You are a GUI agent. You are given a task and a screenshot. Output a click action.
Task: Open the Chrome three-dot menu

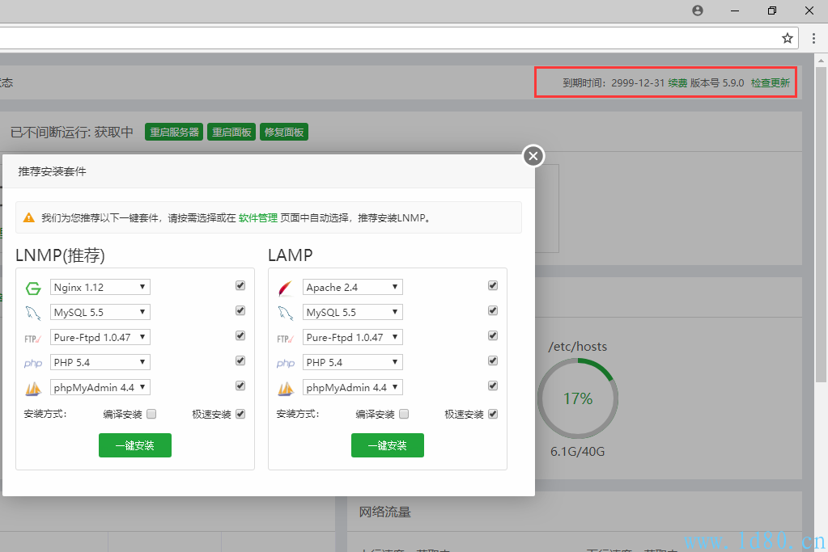(x=813, y=38)
